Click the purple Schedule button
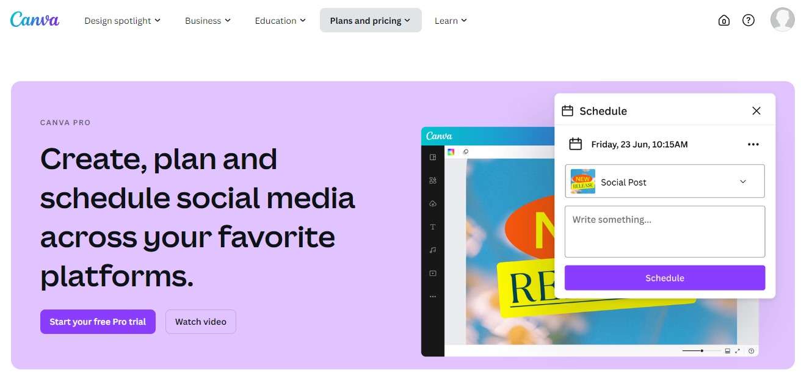Screen dimensions: 801x373 [664, 278]
